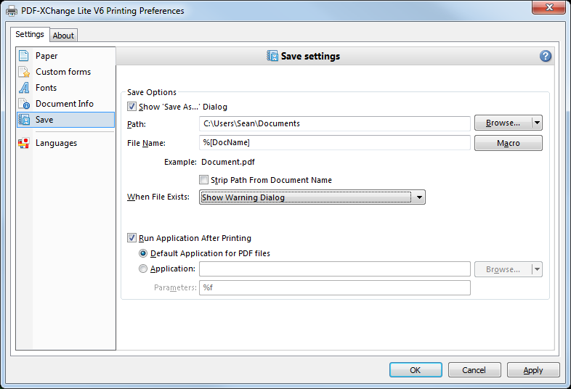The height and width of the screenshot is (389, 571).
Task: Open the Fonts settings page
Action: pyautogui.click(x=66, y=88)
